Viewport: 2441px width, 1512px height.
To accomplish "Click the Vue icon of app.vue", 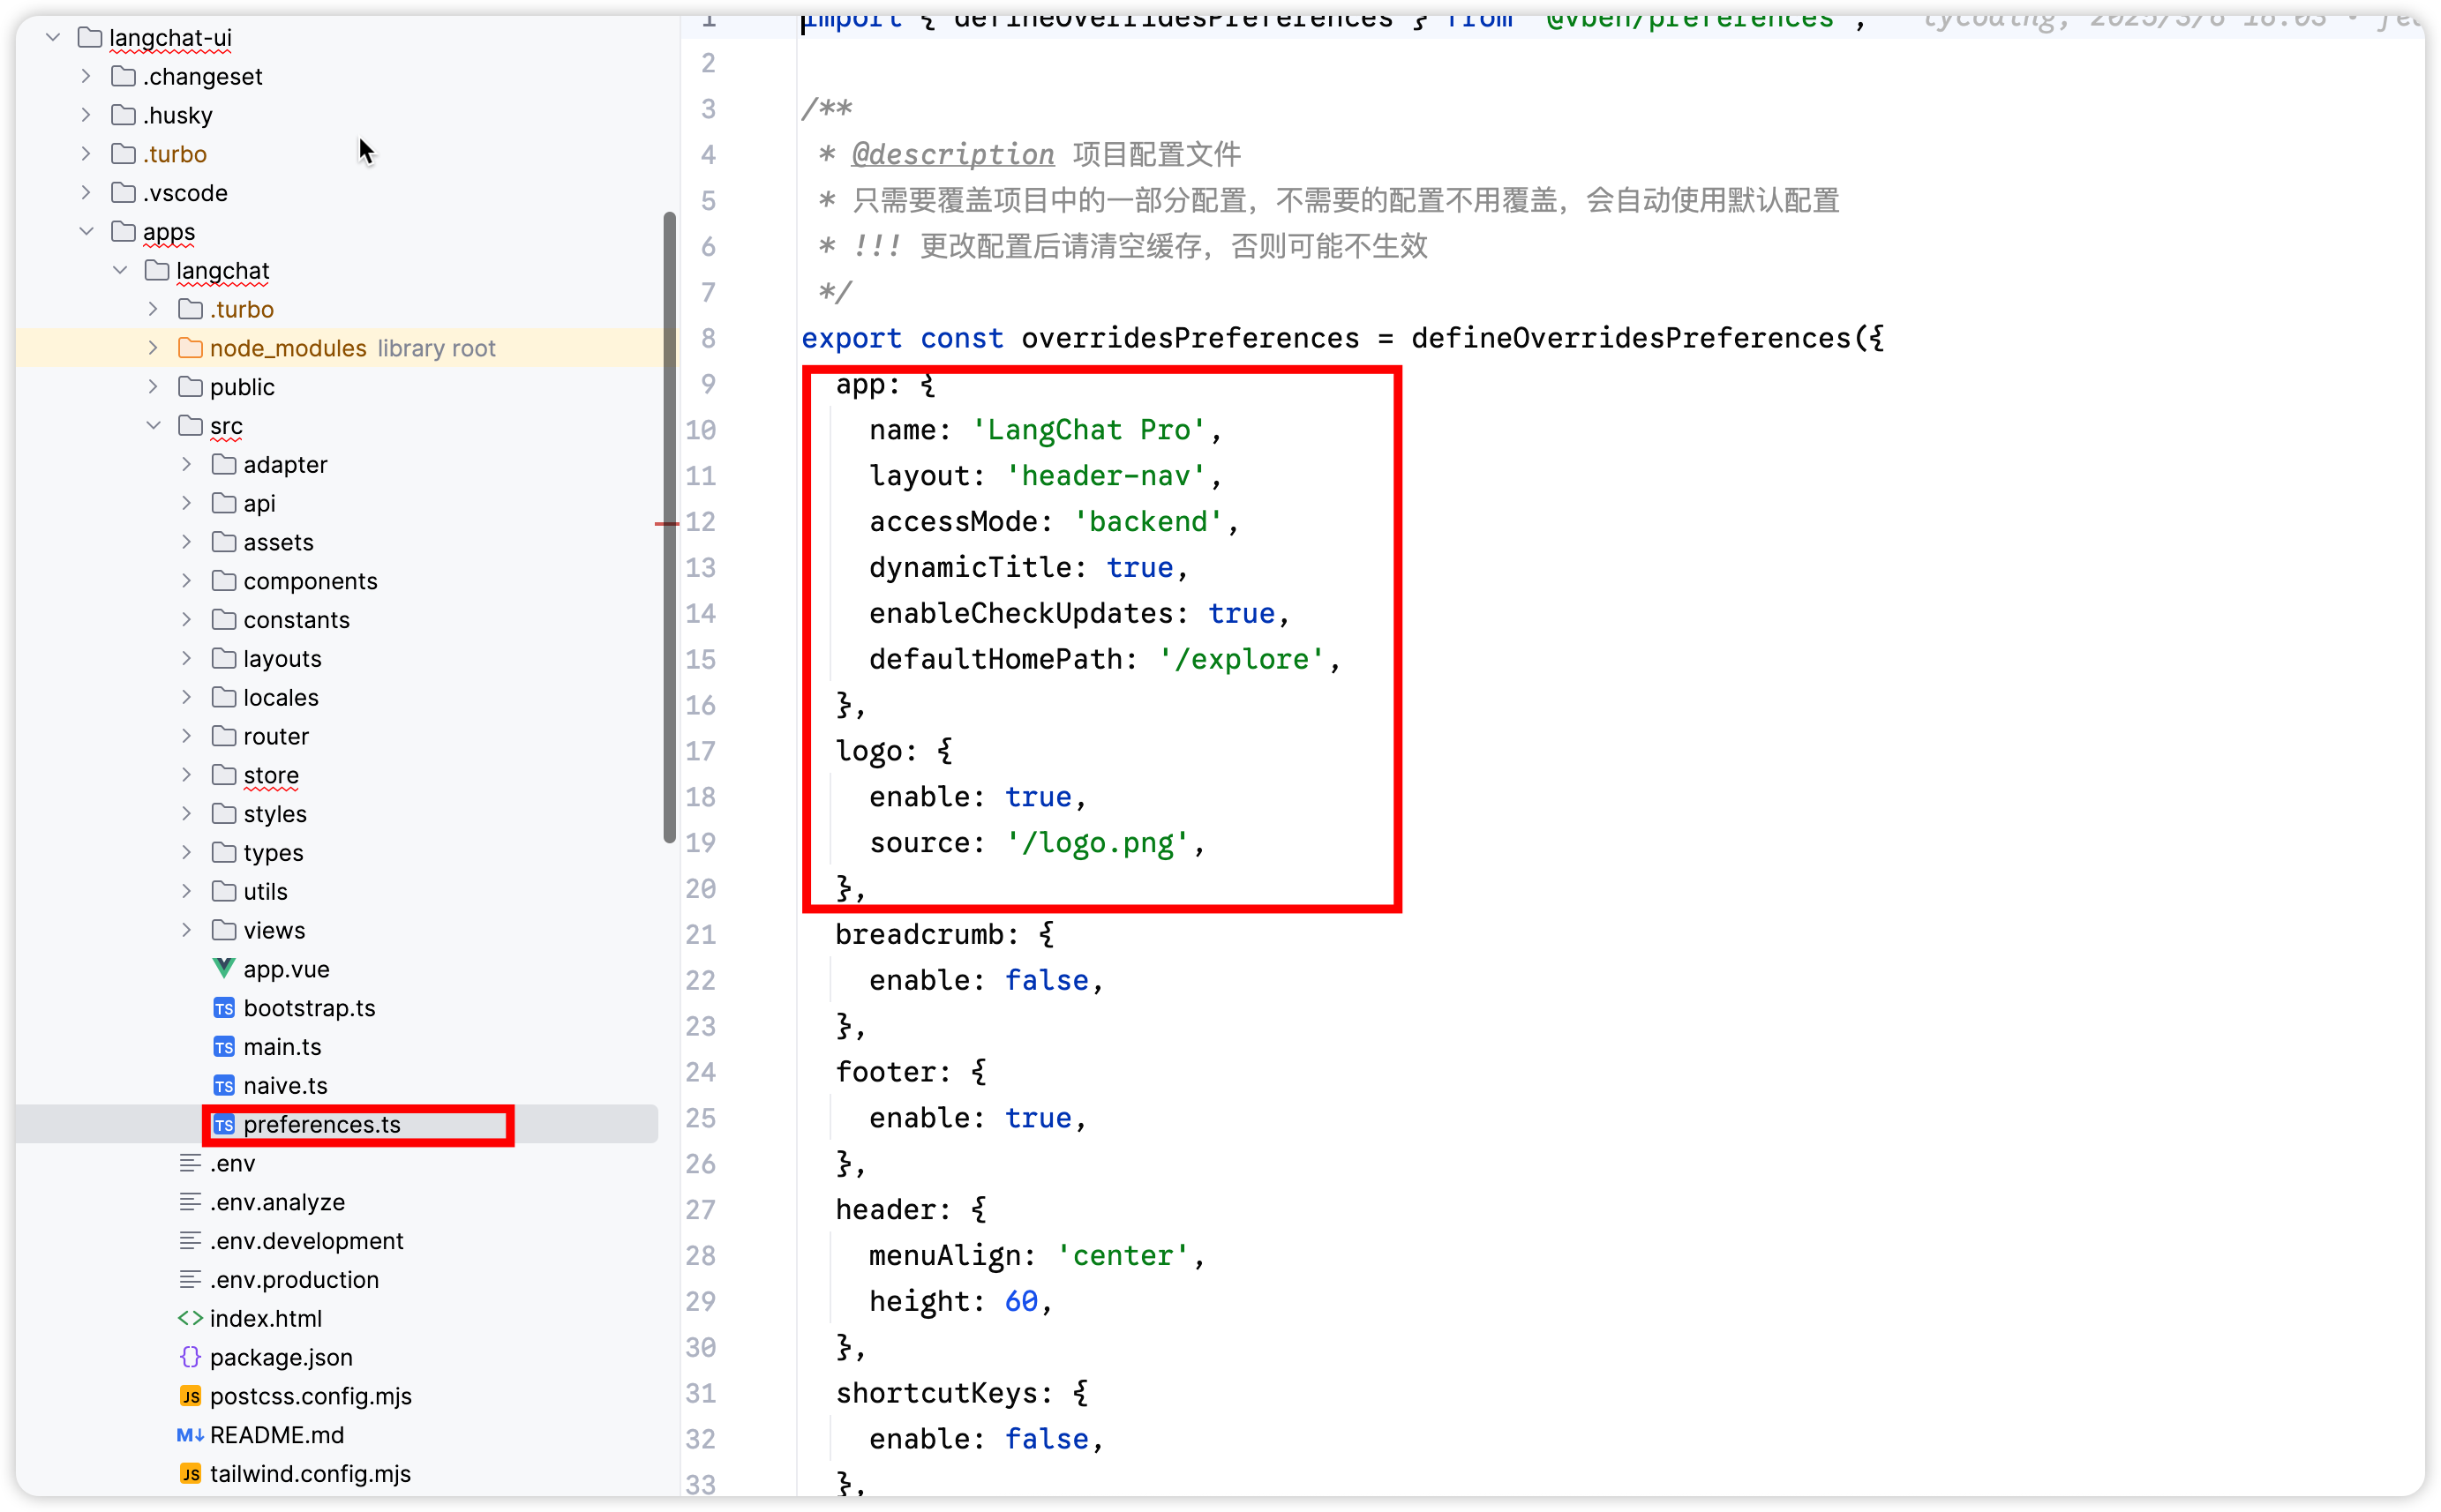I will tap(223, 968).
